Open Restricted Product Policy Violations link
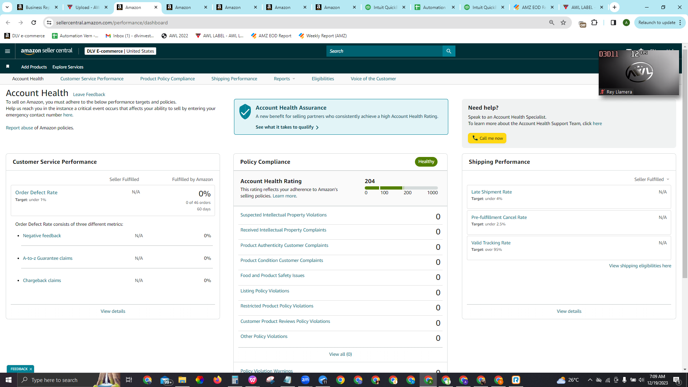Image resolution: width=688 pixels, height=387 pixels. [x=277, y=306]
